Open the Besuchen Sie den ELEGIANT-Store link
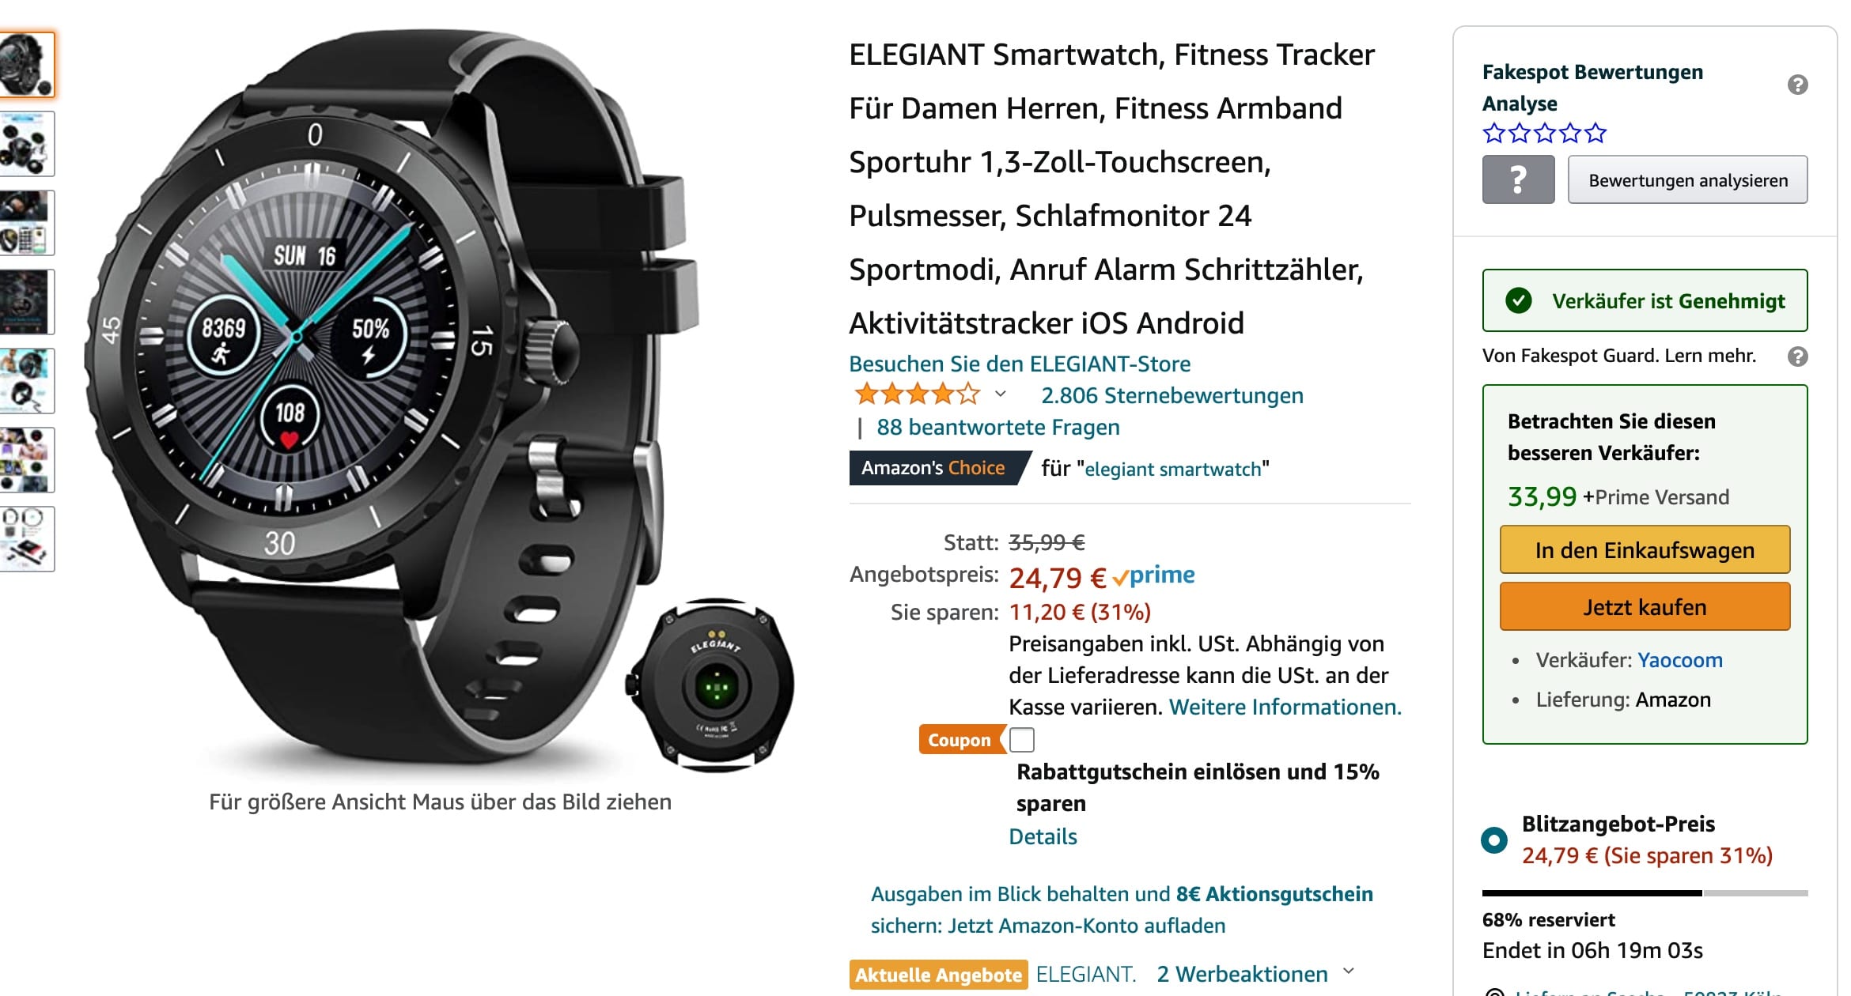The image size is (1851, 996). pos(1020,364)
